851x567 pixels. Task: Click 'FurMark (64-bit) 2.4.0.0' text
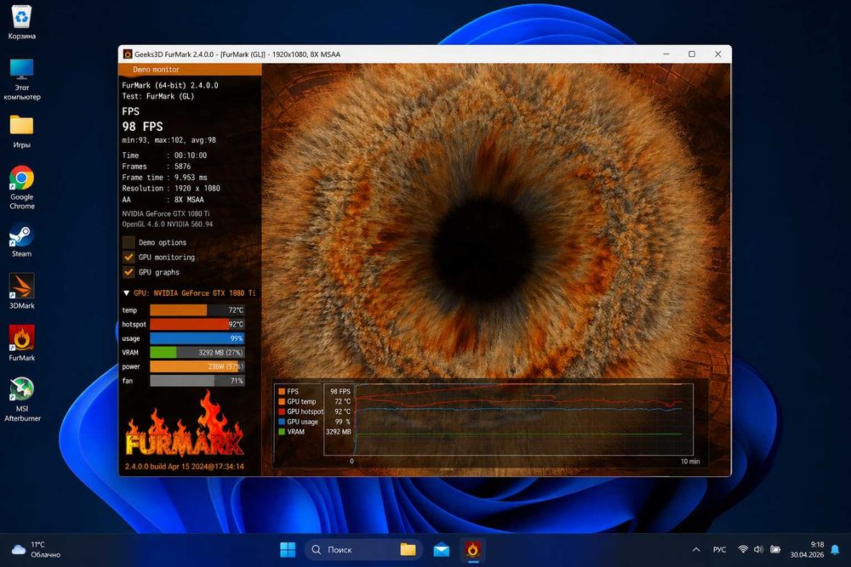click(x=170, y=85)
